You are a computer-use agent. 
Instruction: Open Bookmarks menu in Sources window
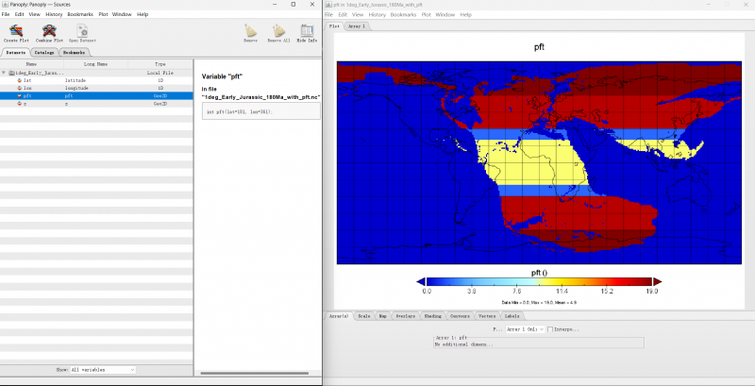coord(80,15)
